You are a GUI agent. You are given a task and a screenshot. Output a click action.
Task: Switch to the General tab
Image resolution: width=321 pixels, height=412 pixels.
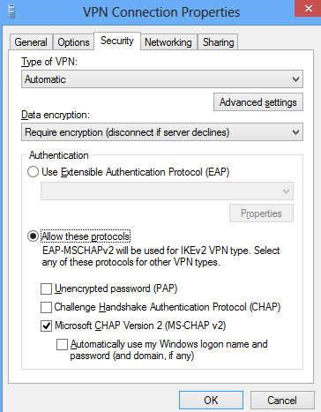(x=31, y=42)
